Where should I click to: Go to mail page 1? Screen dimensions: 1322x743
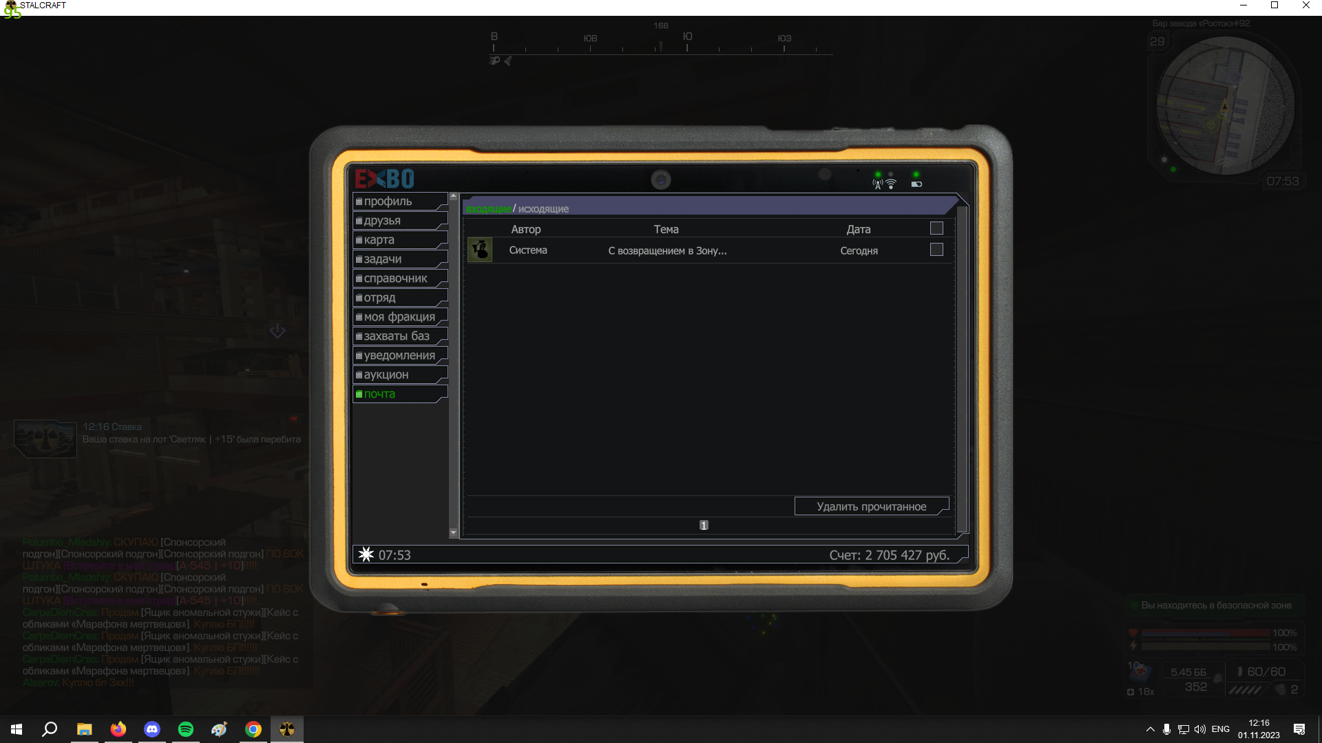[x=704, y=526]
